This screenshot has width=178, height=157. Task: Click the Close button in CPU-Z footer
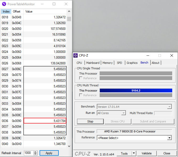[167, 153]
